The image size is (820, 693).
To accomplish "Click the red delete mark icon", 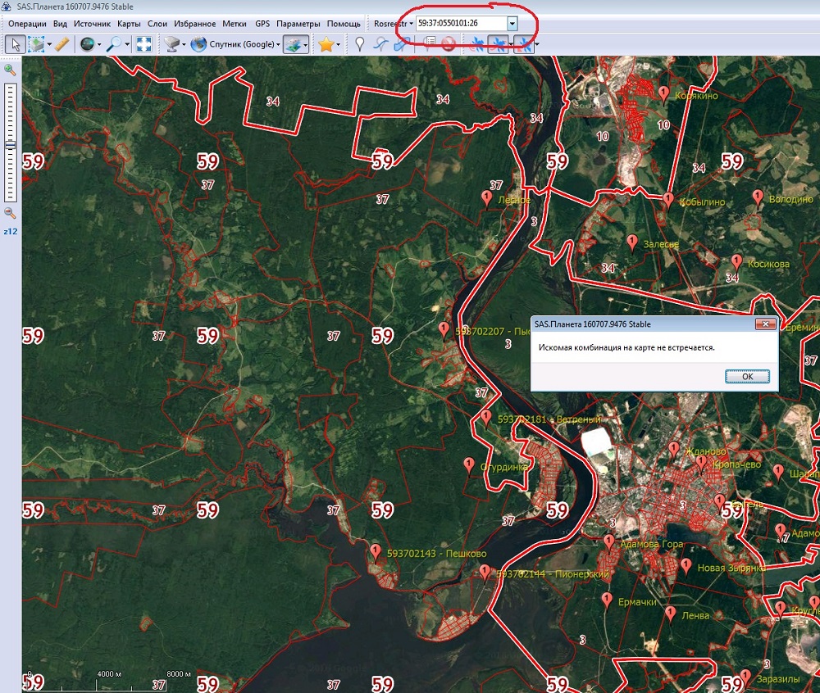I will pos(449,44).
